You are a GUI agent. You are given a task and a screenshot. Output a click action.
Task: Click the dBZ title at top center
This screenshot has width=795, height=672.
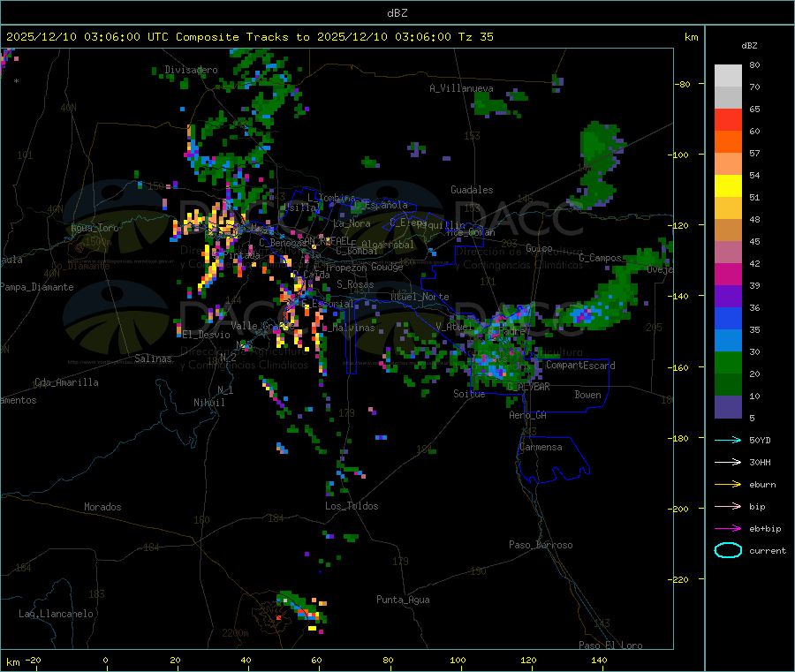(x=397, y=13)
